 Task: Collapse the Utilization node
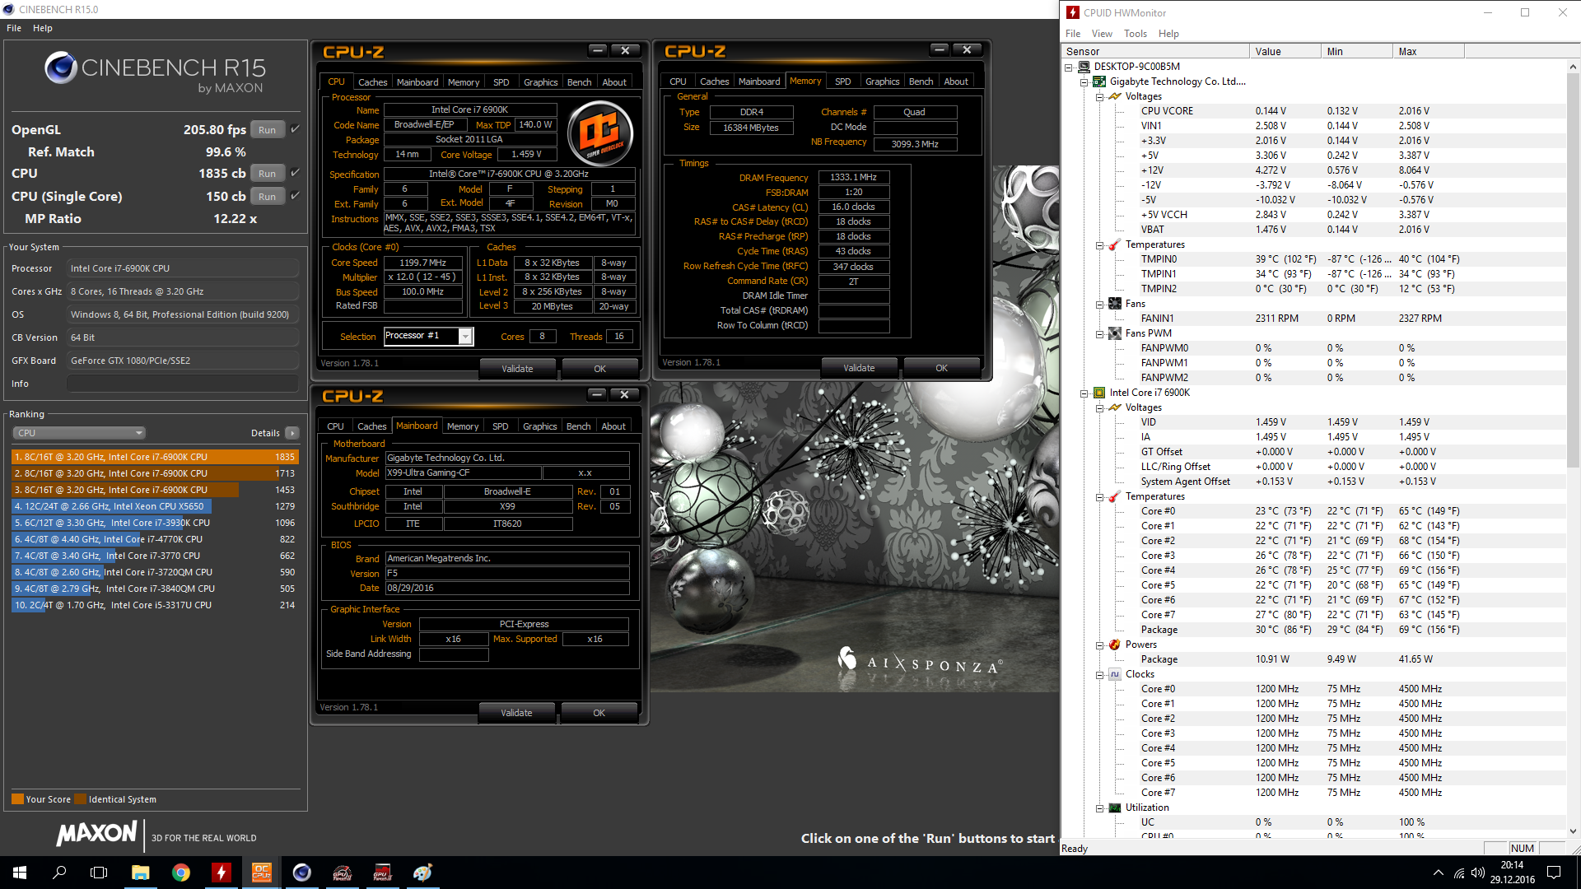click(x=1100, y=808)
